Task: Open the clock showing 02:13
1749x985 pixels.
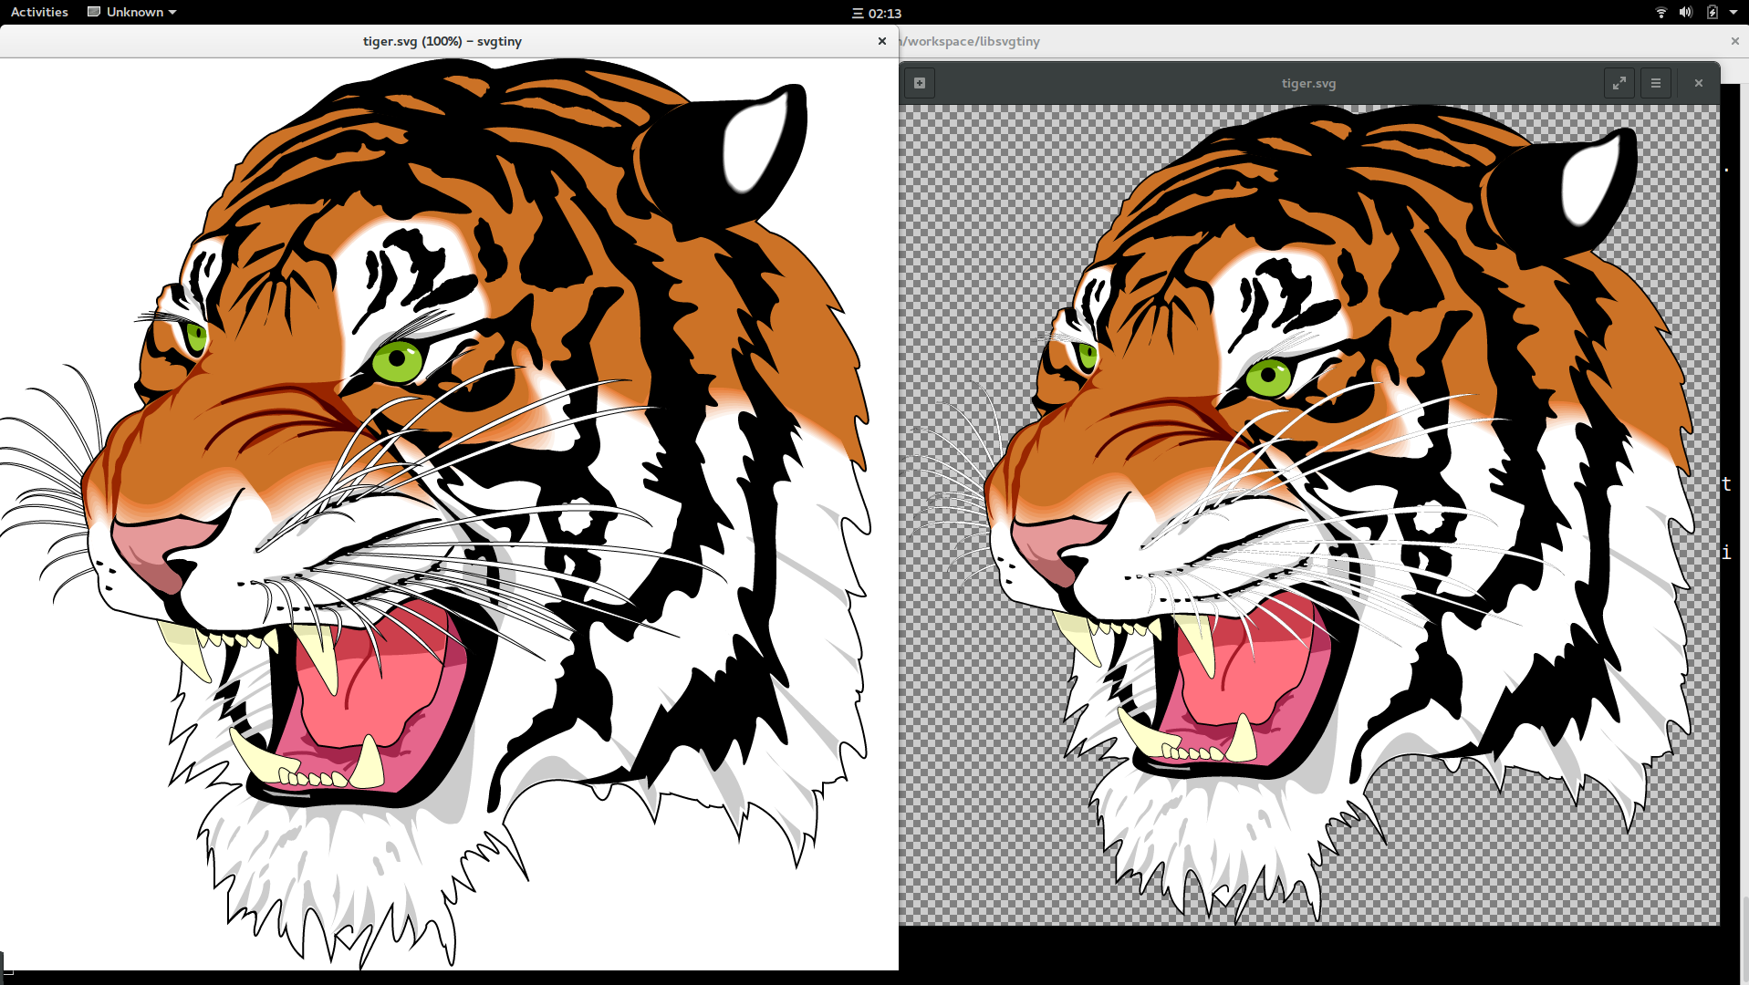Action: coord(876,13)
